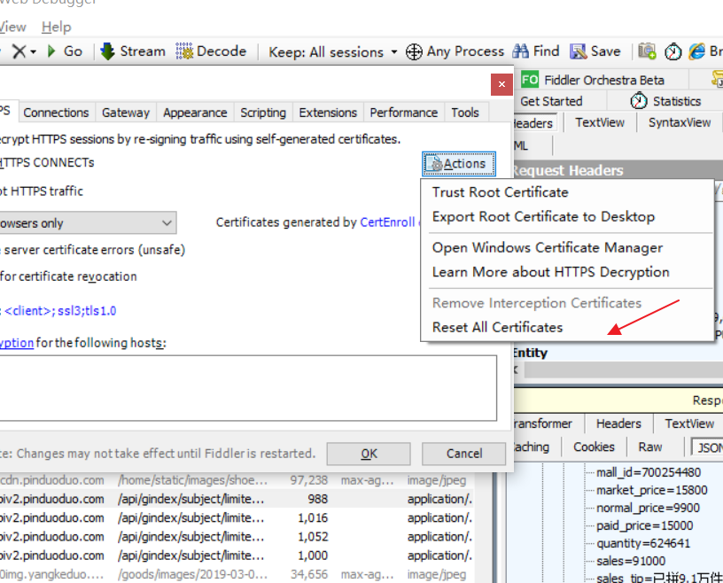Click the CertEnroll link
Viewport: 723px width, 583px height.
coord(387,222)
